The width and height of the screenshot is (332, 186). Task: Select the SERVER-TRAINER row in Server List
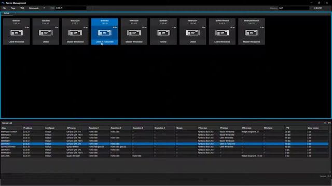point(164,147)
